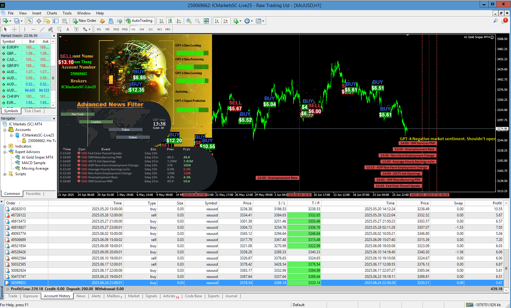Screen dimensions: 511x308
Task: Switch chart to W1 timeframe
Action: [159, 29]
